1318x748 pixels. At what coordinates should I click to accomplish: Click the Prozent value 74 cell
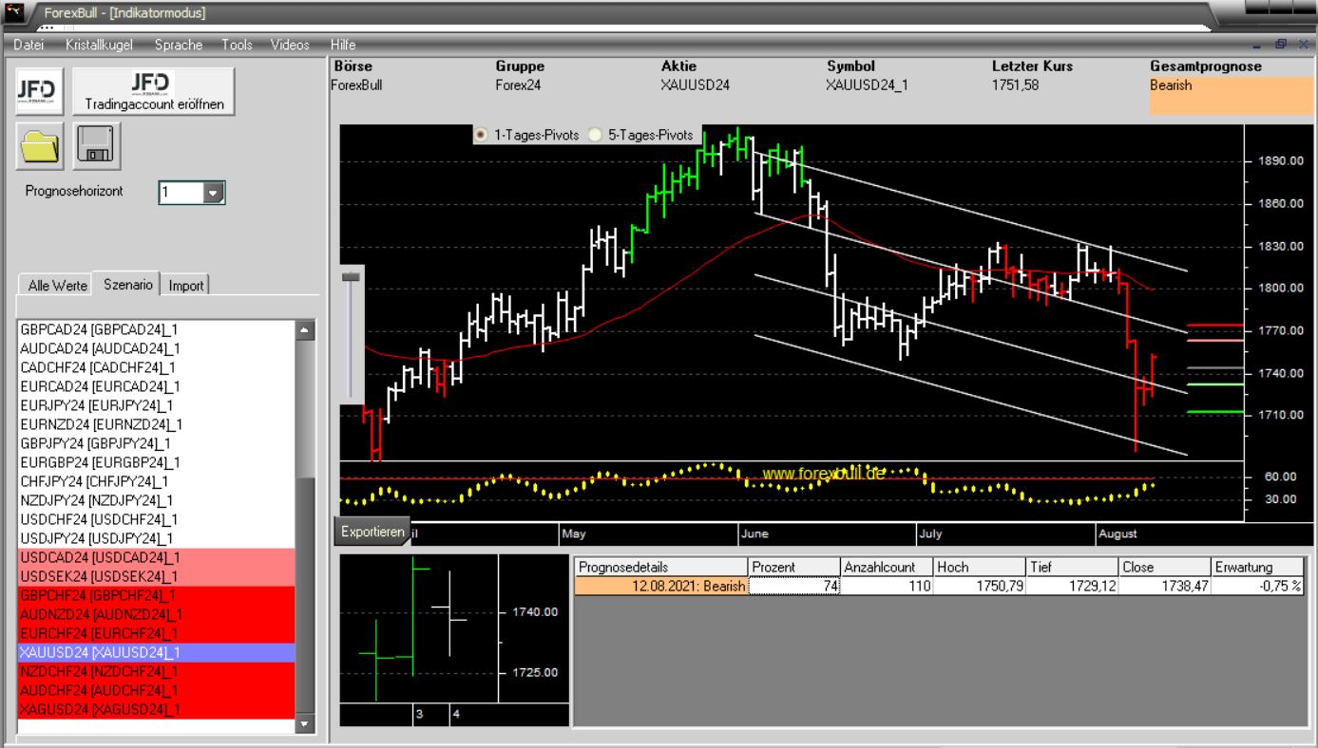[x=794, y=587]
